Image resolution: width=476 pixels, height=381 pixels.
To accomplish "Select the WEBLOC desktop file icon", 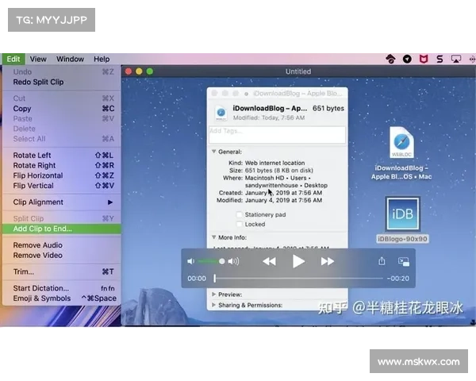I will point(401,143).
